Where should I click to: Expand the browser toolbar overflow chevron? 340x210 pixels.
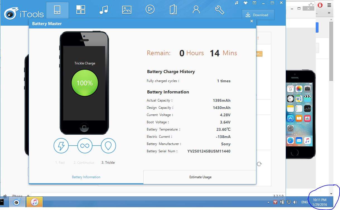coord(329,13)
